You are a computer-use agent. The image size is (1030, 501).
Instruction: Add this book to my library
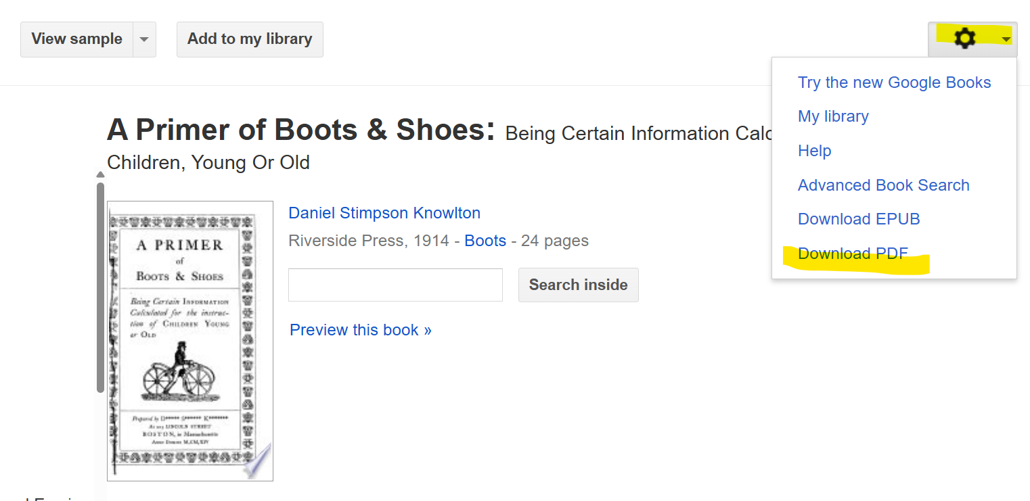[x=250, y=39]
